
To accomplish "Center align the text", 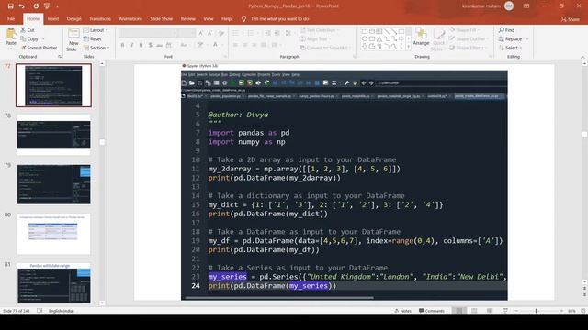I will [x=245, y=45].
